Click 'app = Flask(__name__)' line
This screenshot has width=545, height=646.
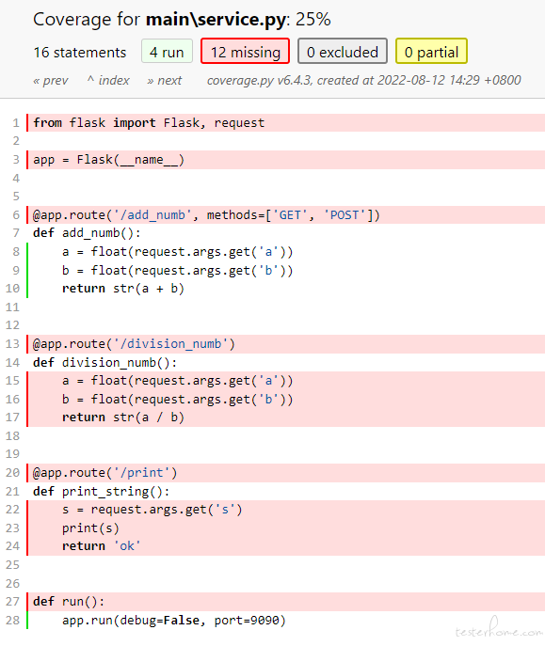pos(286,160)
